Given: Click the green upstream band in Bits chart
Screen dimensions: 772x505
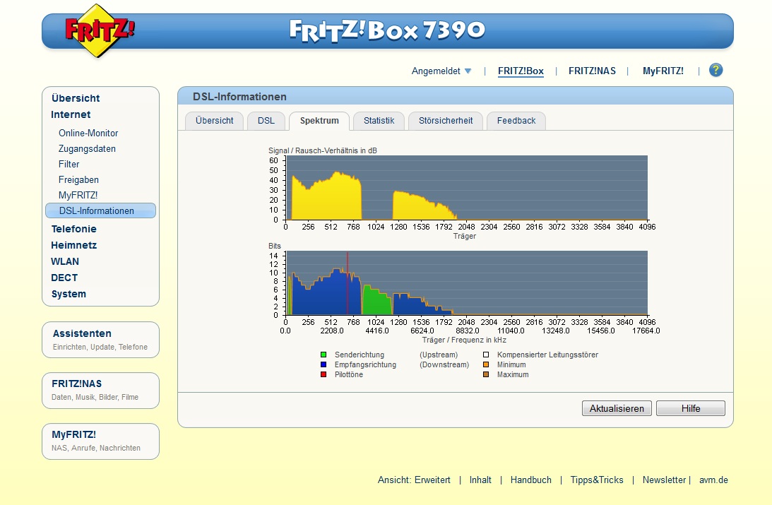Looking at the screenshot, I should click(x=376, y=301).
